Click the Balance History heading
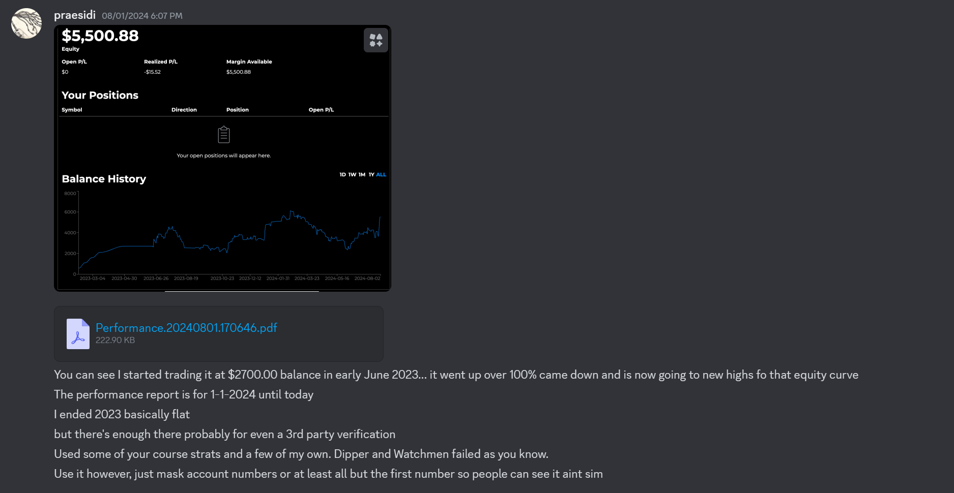The width and height of the screenshot is (954, 493). pyautogui.click(x=104, y=179)
